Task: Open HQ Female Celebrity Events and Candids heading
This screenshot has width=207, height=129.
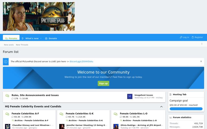Action: [33, 106]
